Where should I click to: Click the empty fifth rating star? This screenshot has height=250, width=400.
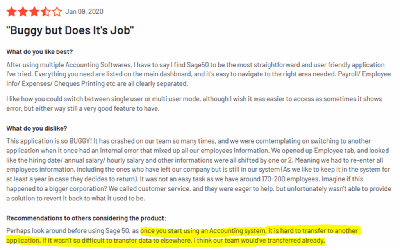(x=57, y=12)
